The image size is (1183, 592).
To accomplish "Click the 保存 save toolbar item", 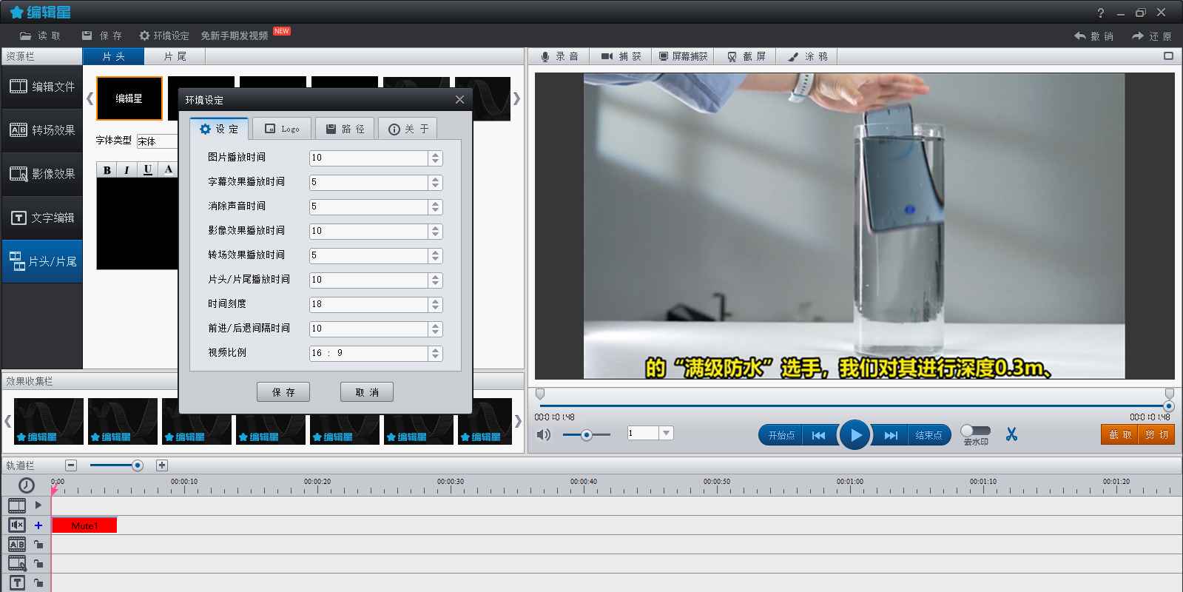I will pyautogui.click(x=102, y=36).
